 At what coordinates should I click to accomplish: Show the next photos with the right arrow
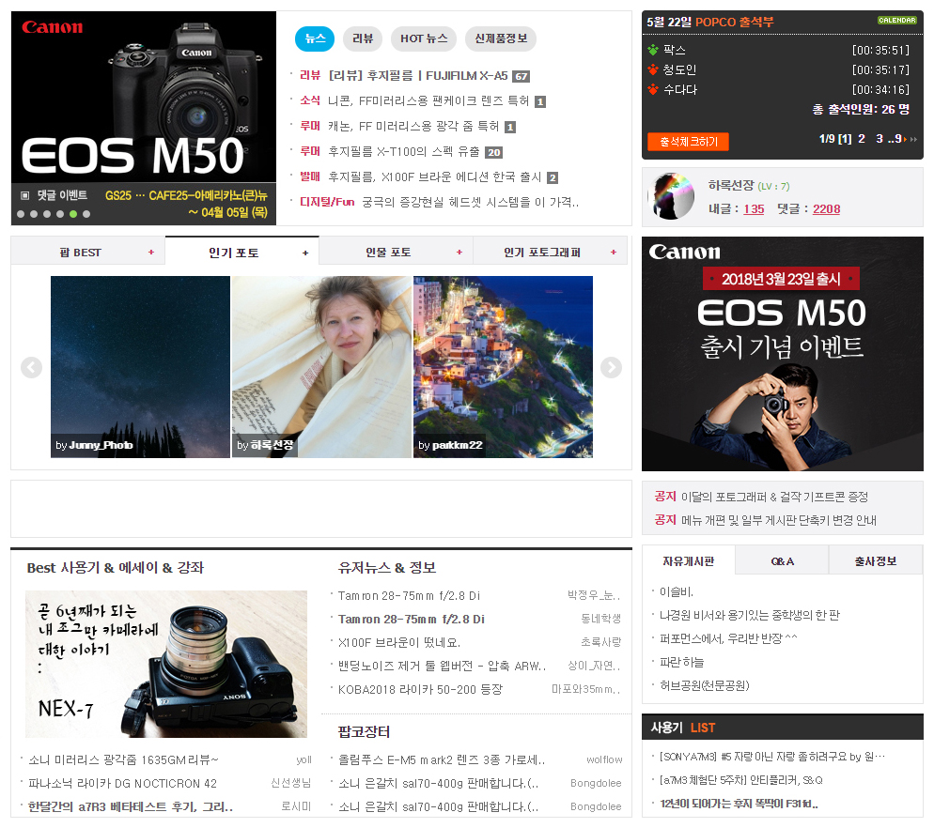(x=611, y=367)
